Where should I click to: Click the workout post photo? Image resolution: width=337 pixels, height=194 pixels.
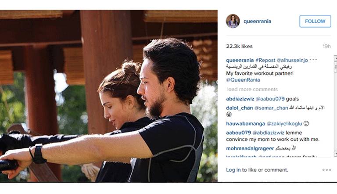pos(109,96)
